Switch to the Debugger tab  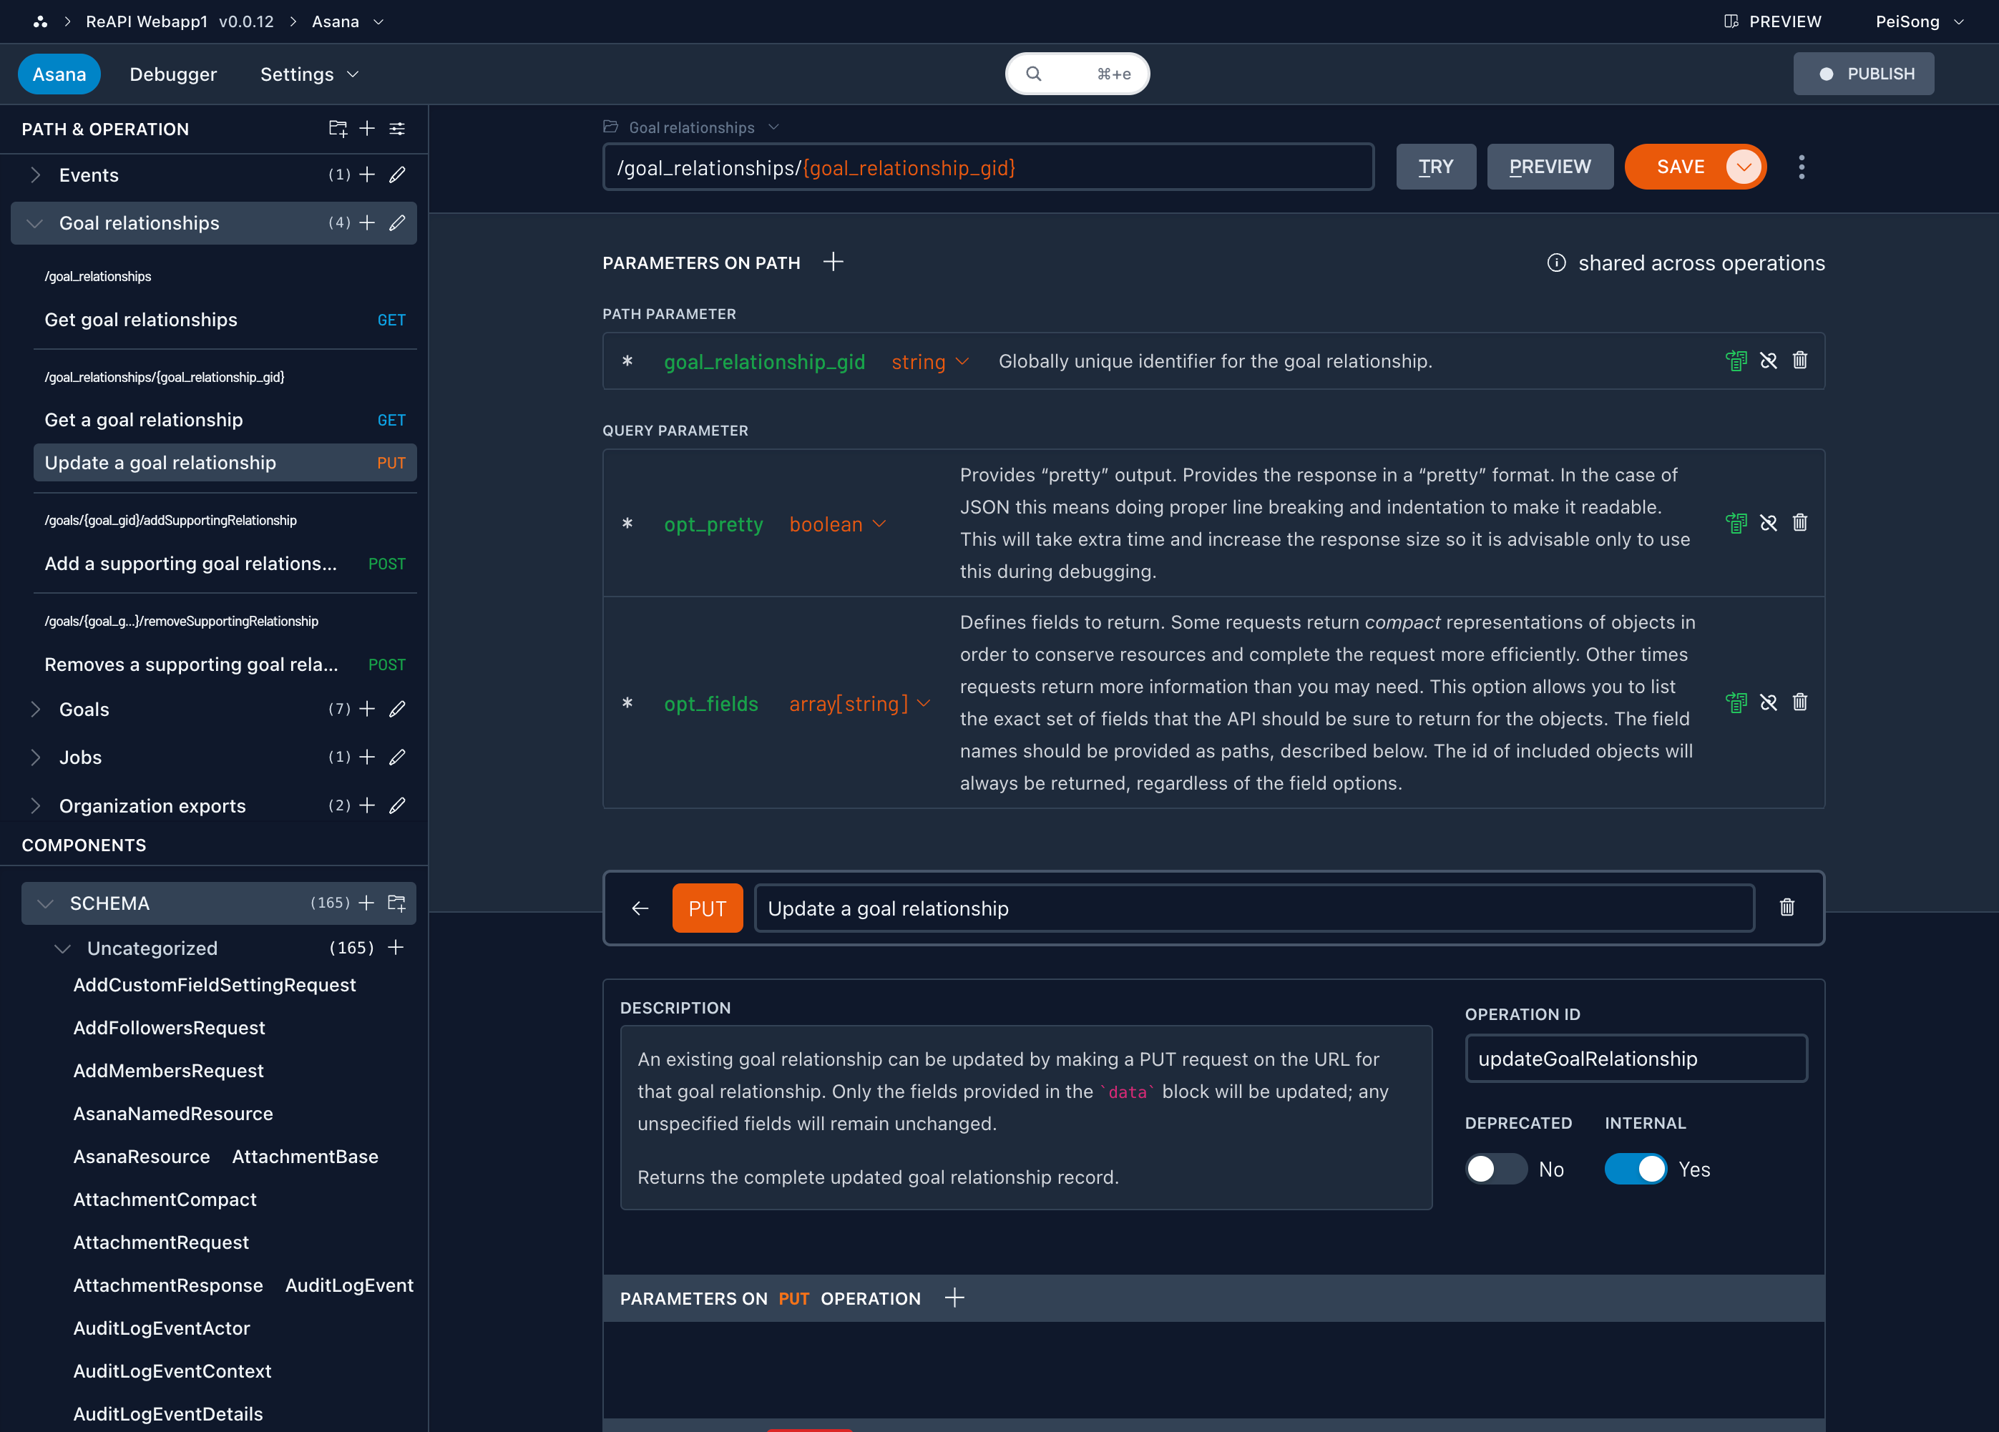[172, 74]
